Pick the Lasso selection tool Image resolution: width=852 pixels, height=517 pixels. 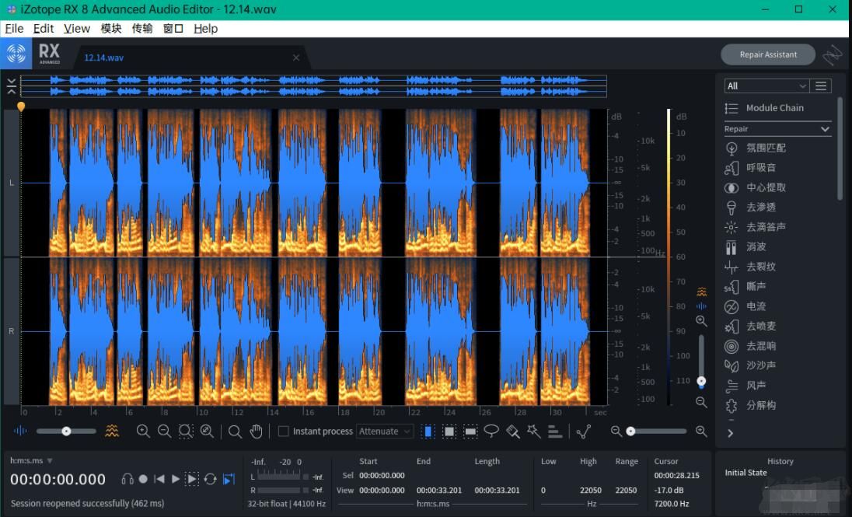click(491, 431)
